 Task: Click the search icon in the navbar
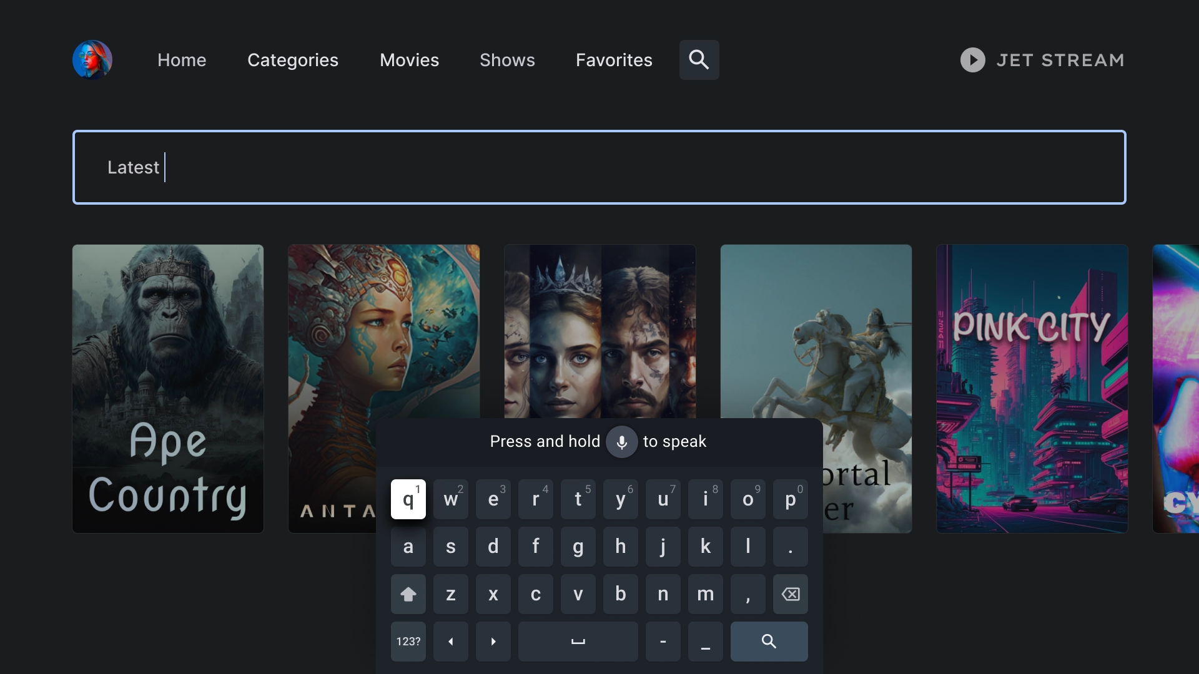(698, 59)
